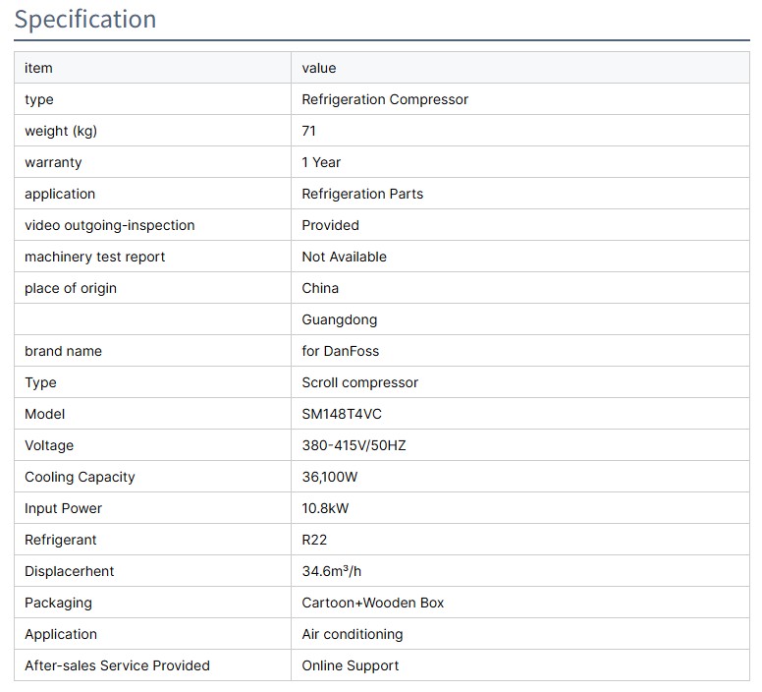Select the weight value 71
Image resolution: width=762 pixels, height=692 pixels.
click(x=309, y=131)
